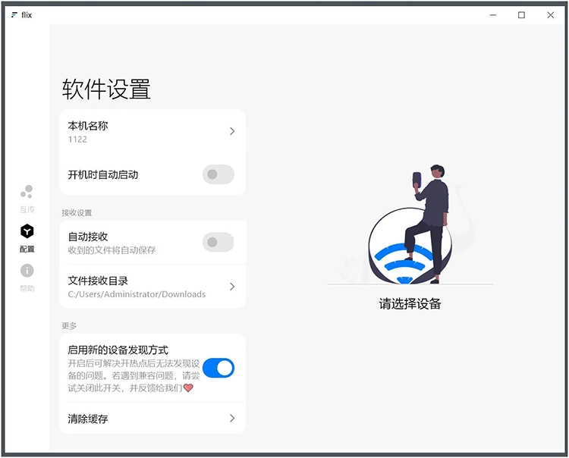Disable the 启用新的设备发现方式 switch
This screenshot has width=569, height=458.
tap(218, 369)
